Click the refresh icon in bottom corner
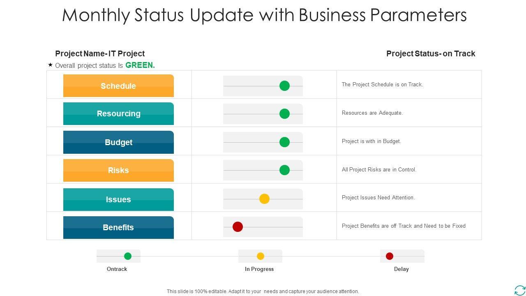This screenshot has height=296, width=526. [519, 290]
